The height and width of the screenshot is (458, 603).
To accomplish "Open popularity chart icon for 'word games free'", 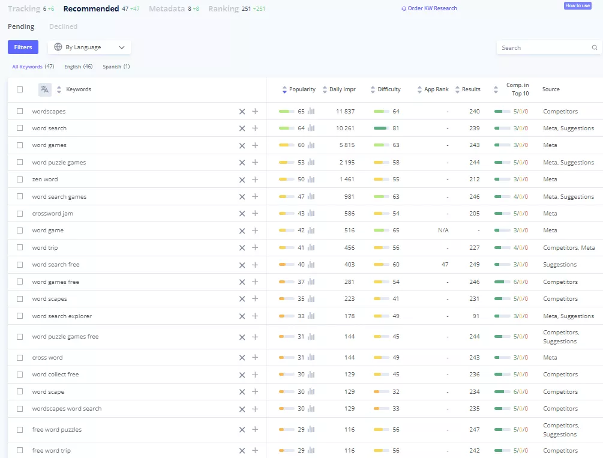I will (x=311, y=282).
